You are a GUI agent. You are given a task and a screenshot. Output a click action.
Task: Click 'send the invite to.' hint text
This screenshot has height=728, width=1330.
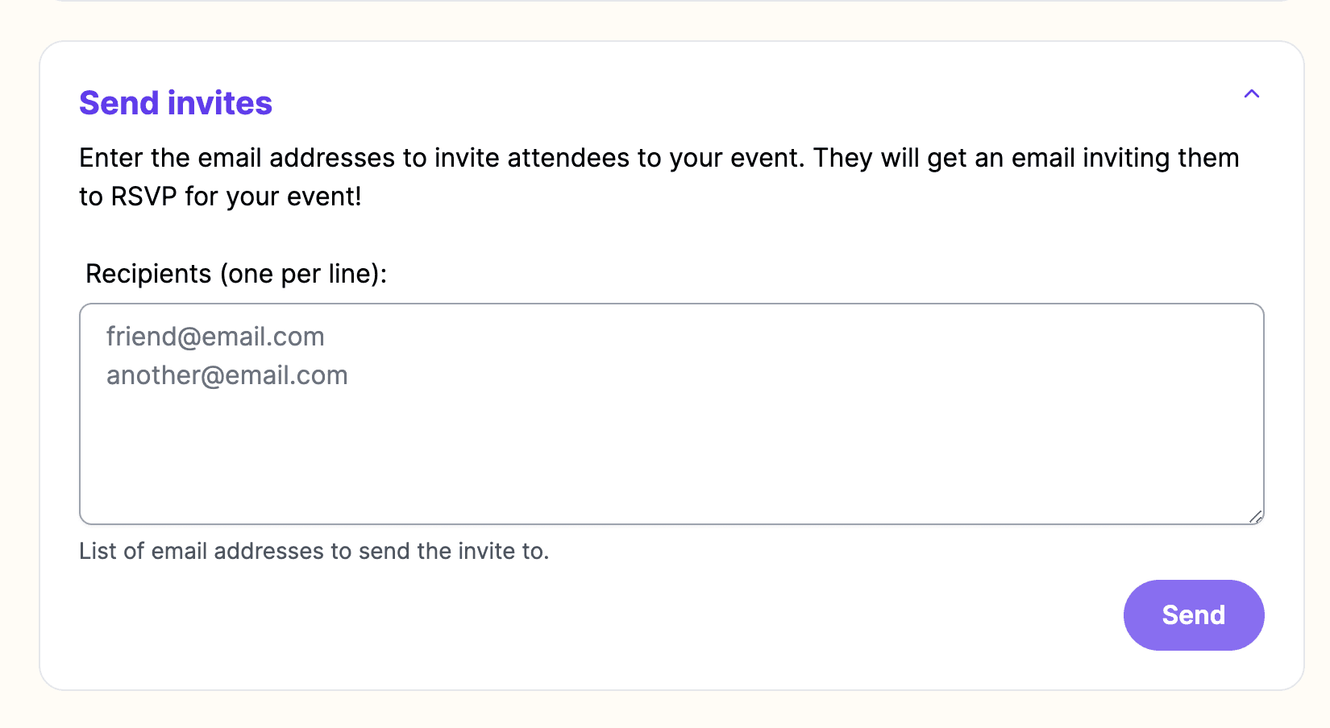click(x=454, y=551)
